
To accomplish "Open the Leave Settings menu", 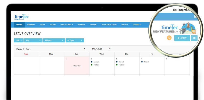I will coord(67,25).
